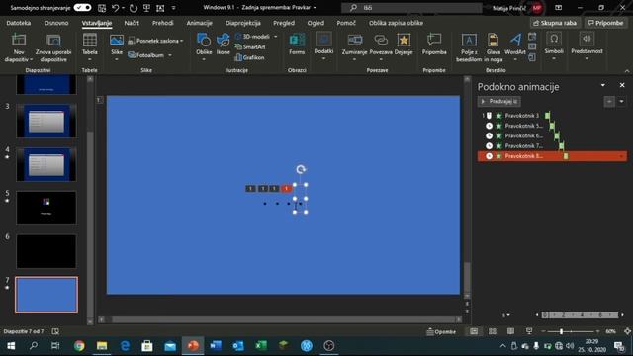633x356 pixels.
Task: Click the search box in title bar
Action: tap(411, 8)
